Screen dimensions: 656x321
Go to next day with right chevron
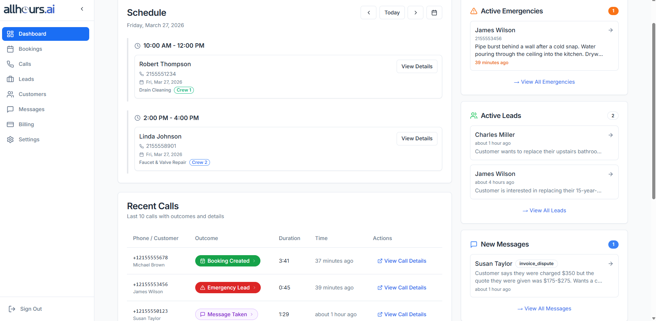(x=415, y=12)
